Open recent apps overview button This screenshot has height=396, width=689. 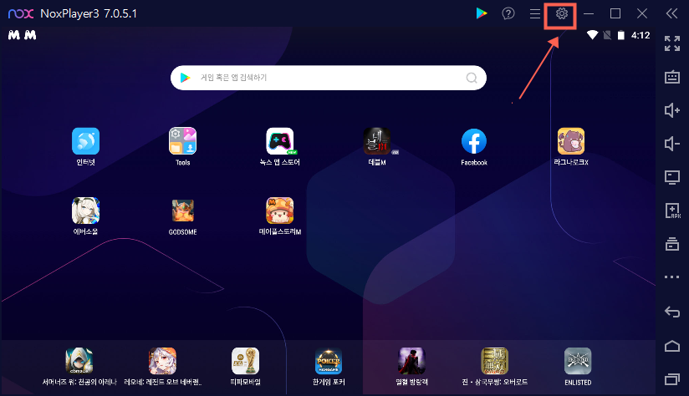[672, 379]
